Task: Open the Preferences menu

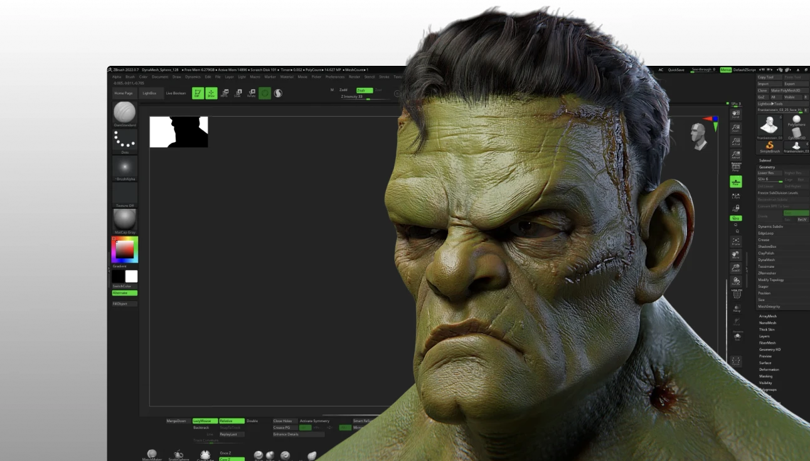Action: tap(334, 77)
